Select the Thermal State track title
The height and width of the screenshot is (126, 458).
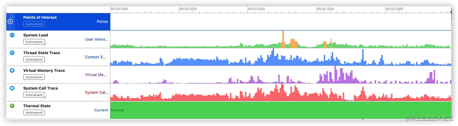(x=37, y=106)
